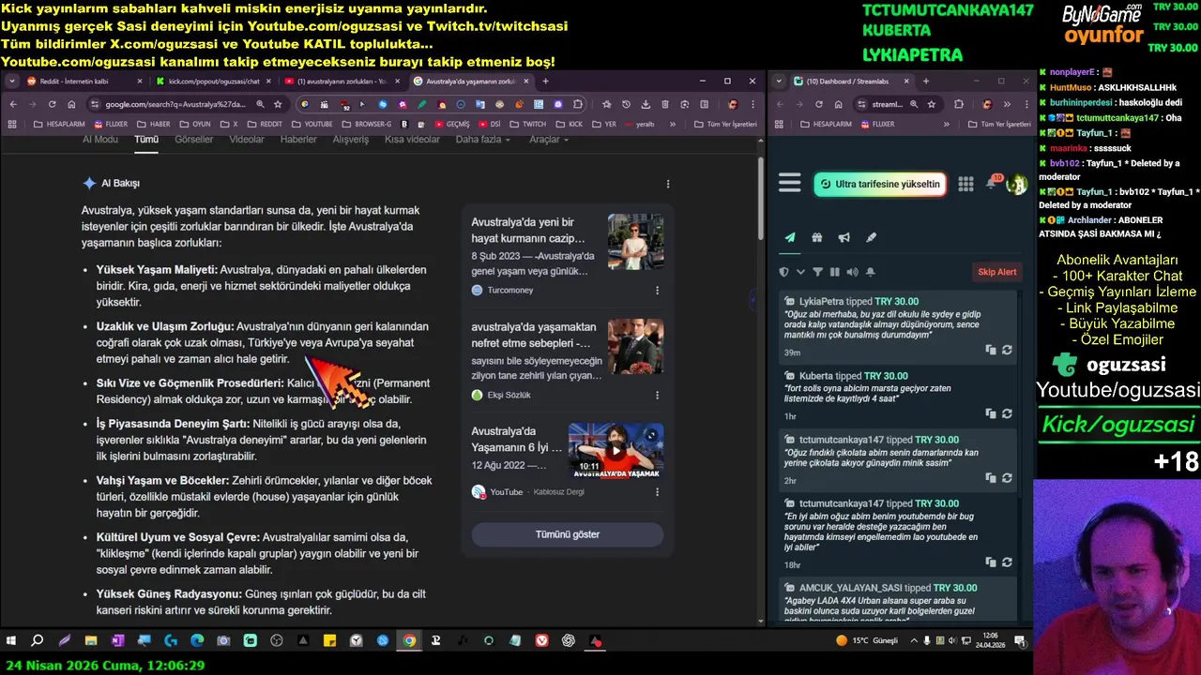Image resolution: width=1201 pixels, height=675 pixels.
Task: Bookmark the Google page with the star
Action: click(x=278, y=104)
